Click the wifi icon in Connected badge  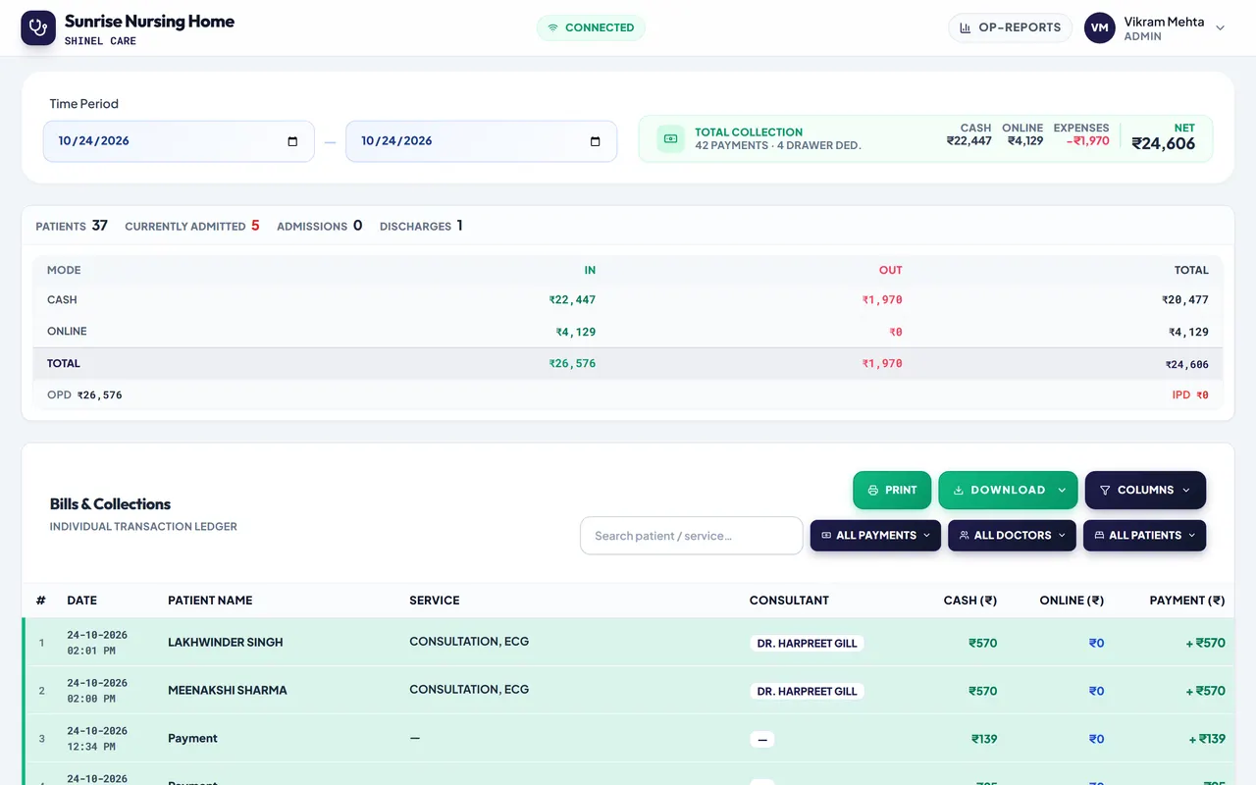click(x=552, y=27)
